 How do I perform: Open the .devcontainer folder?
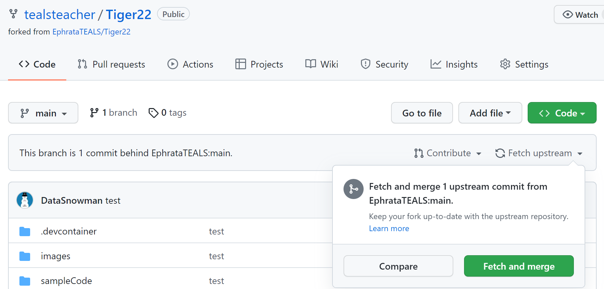click(x=69, y=231)
